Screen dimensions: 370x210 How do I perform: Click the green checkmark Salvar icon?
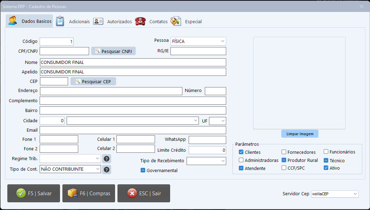(21, 193)
